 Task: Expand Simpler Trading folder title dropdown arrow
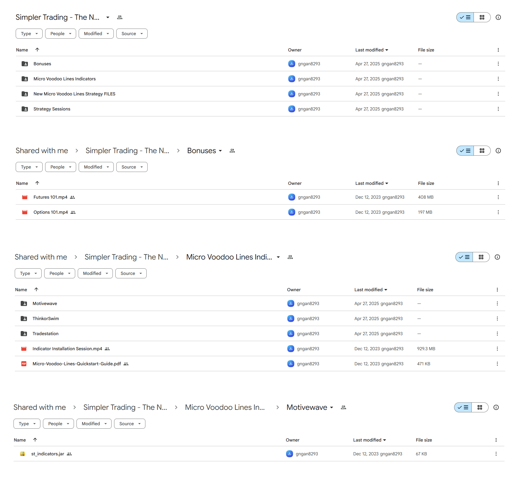pyautogui.click(x=108, y=17)
